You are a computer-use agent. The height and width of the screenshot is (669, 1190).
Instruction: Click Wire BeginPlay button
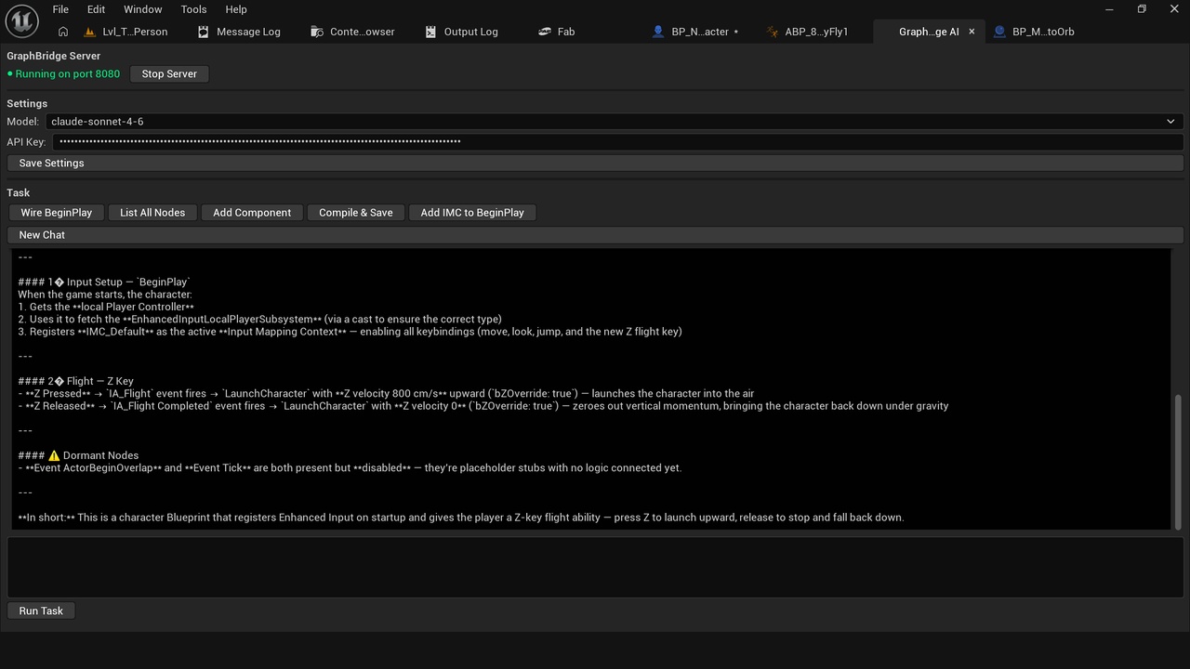(x=57, y=213)
